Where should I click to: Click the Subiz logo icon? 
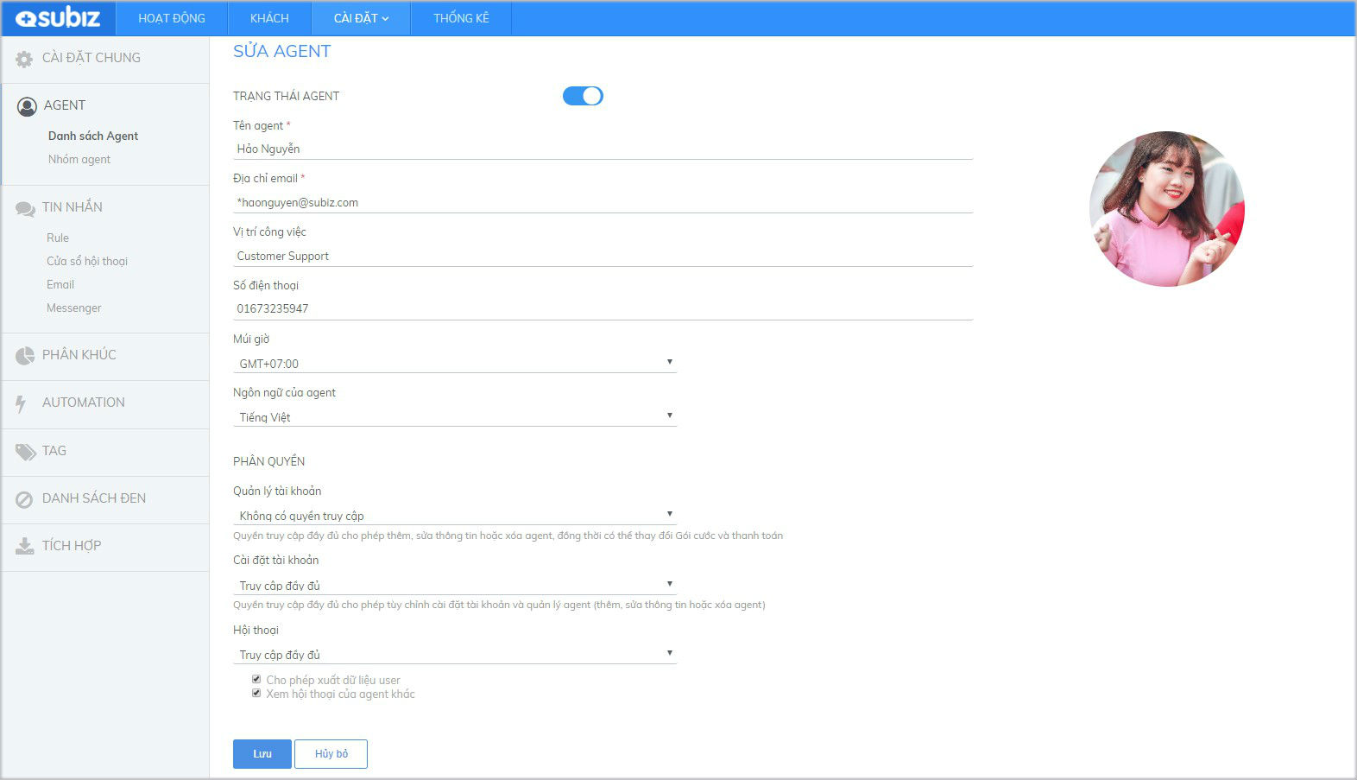click(x=26, y=18)
